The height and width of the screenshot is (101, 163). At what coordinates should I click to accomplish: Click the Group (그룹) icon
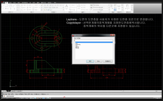point(112,7)
